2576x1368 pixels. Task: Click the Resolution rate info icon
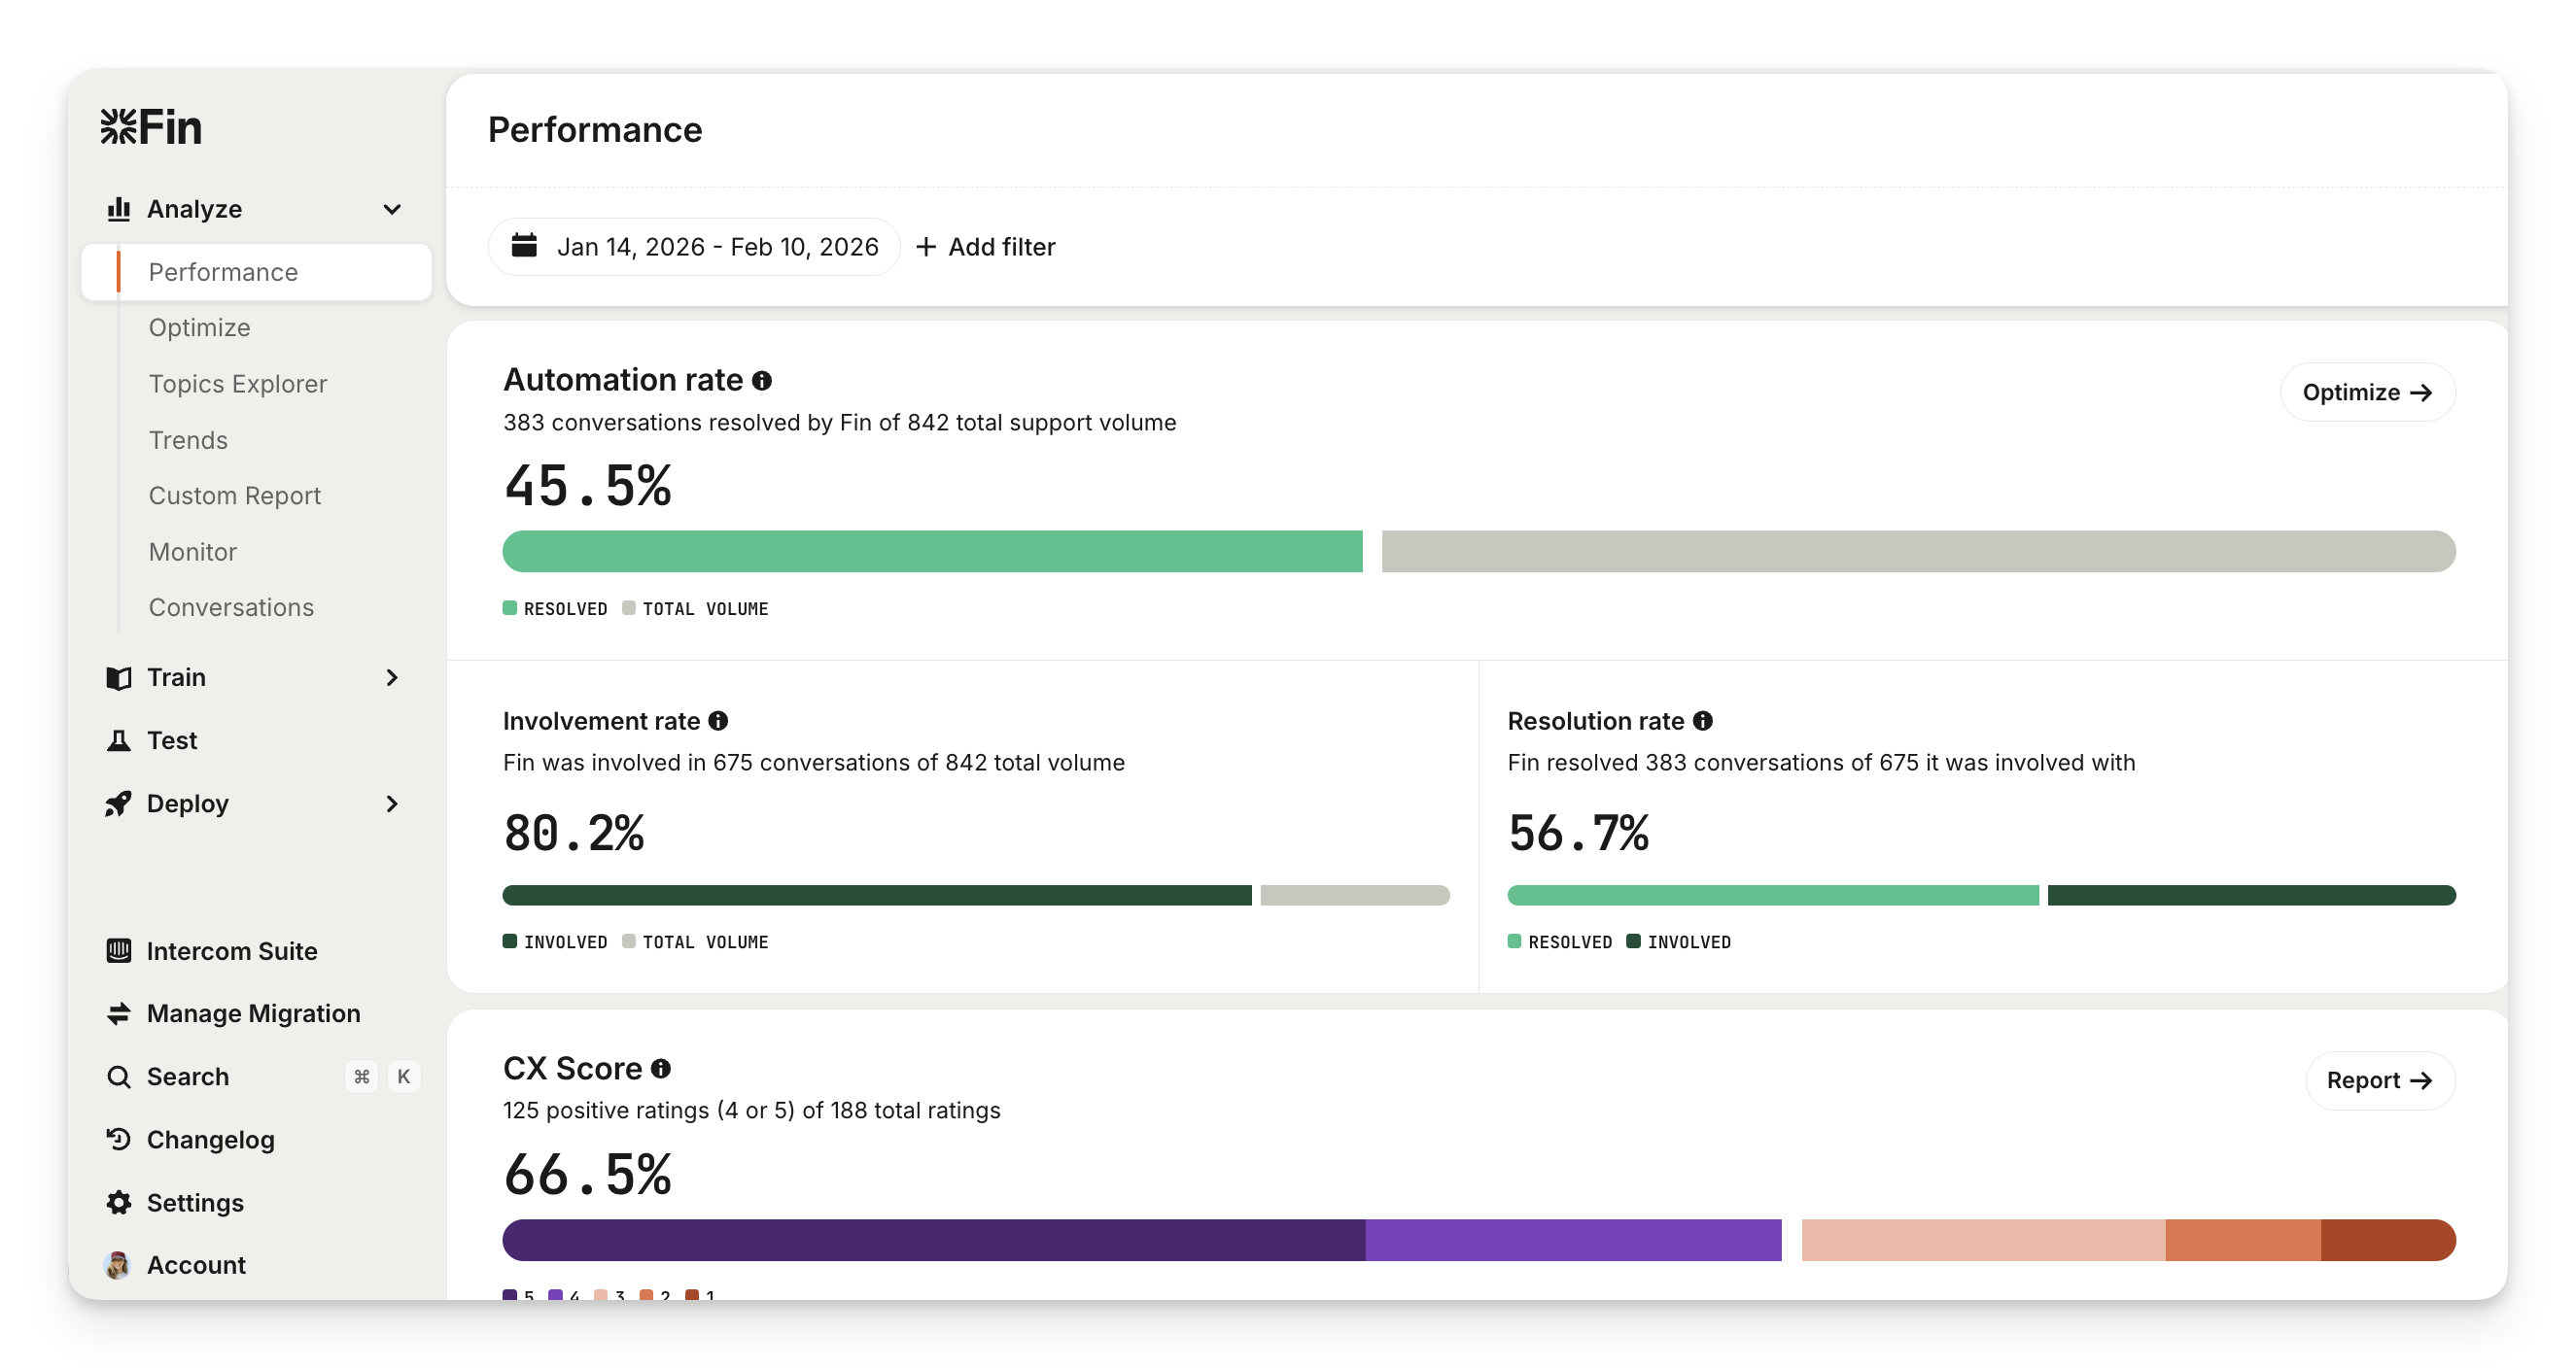1703,721
